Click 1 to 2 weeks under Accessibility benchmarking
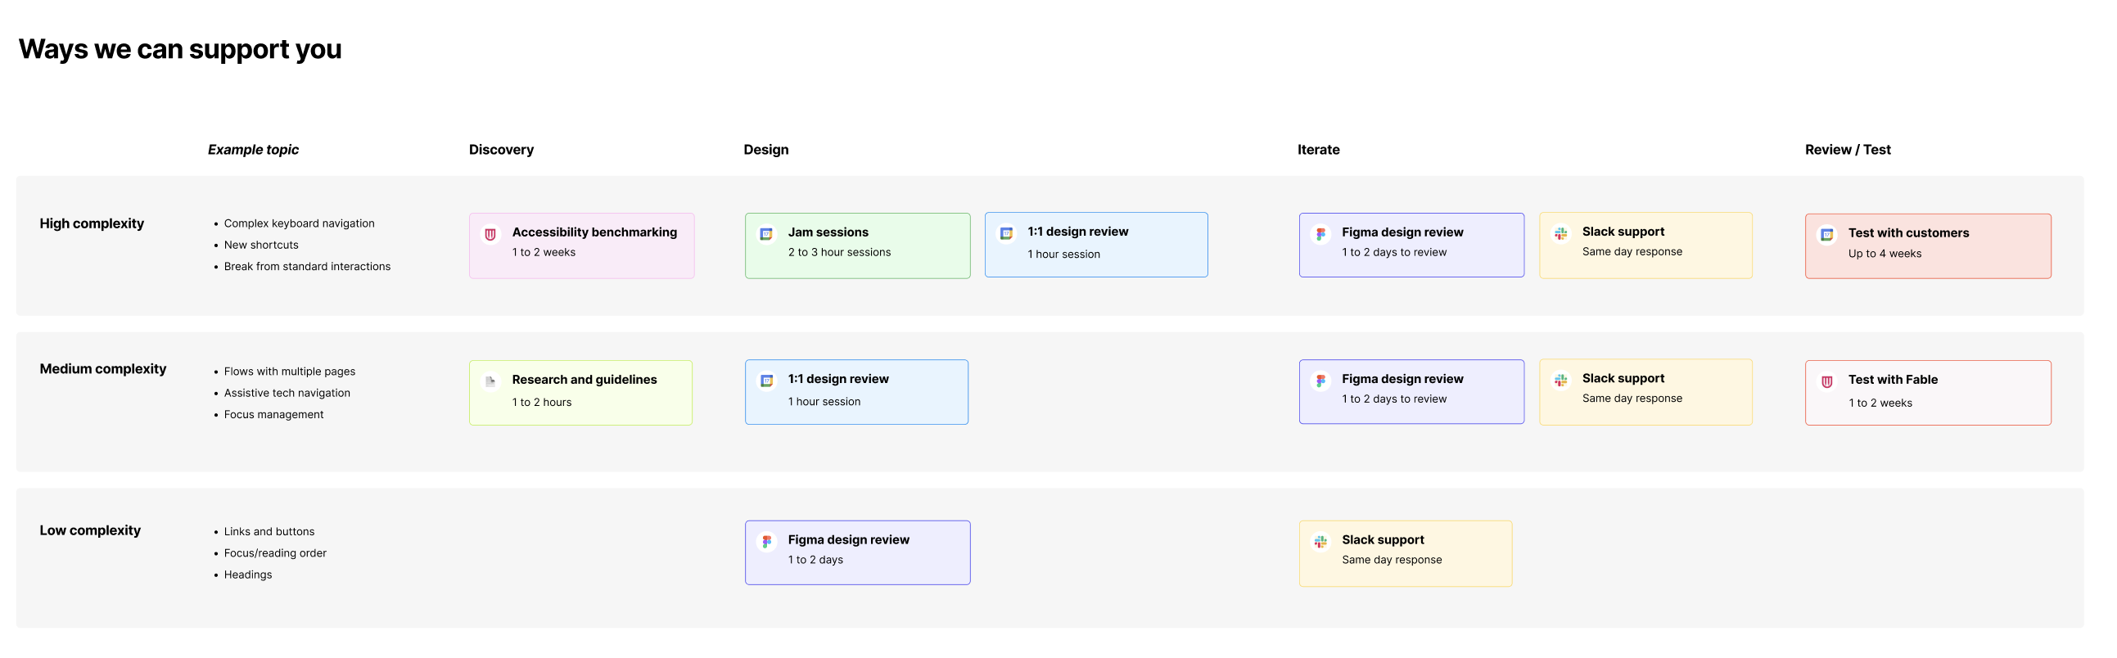This screenshot has height=658, width=2117. click(x=544, y=252)
